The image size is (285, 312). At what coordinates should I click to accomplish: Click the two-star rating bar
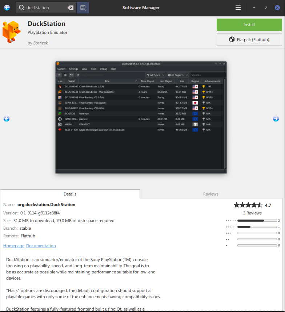pos(257,239)
